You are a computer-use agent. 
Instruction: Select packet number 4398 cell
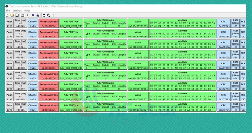(9, 107)
